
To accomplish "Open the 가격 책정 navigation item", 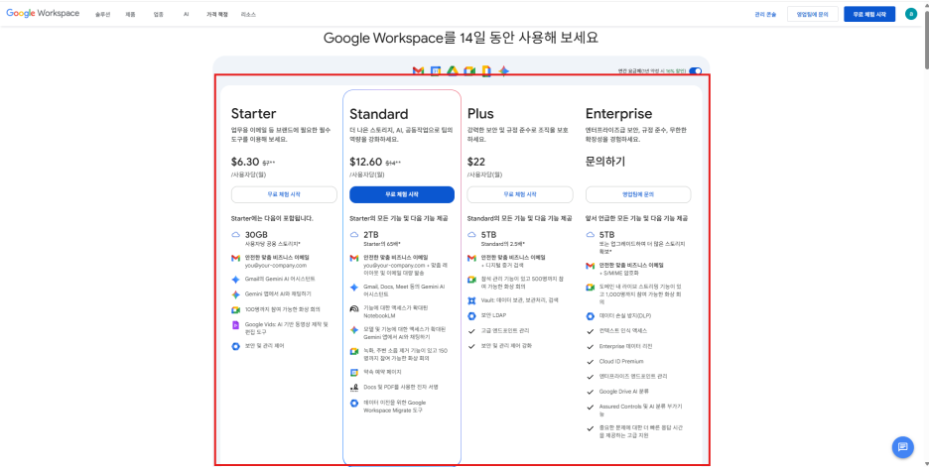I will pyautogui.click(x=216, y=14).
